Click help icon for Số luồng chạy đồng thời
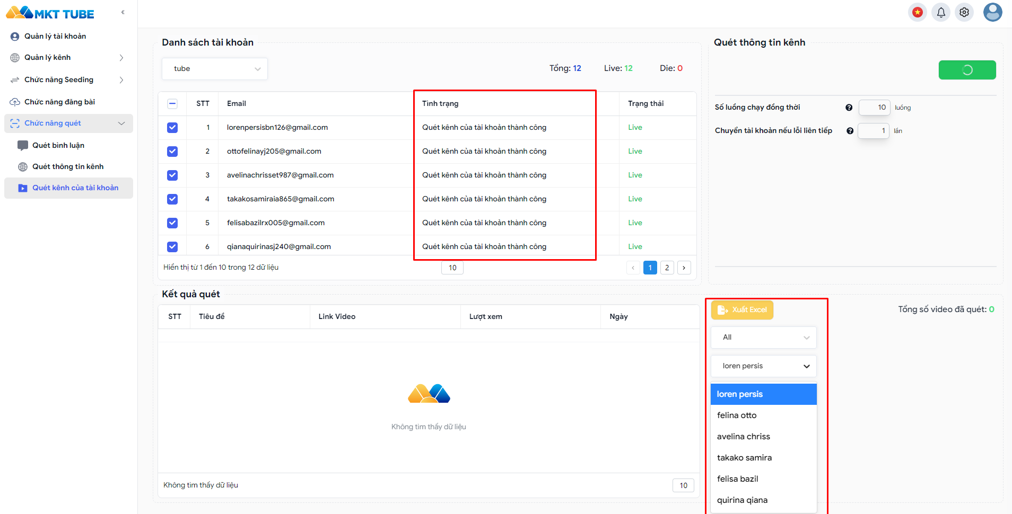 pyautogui.click(x=849, y=108)
